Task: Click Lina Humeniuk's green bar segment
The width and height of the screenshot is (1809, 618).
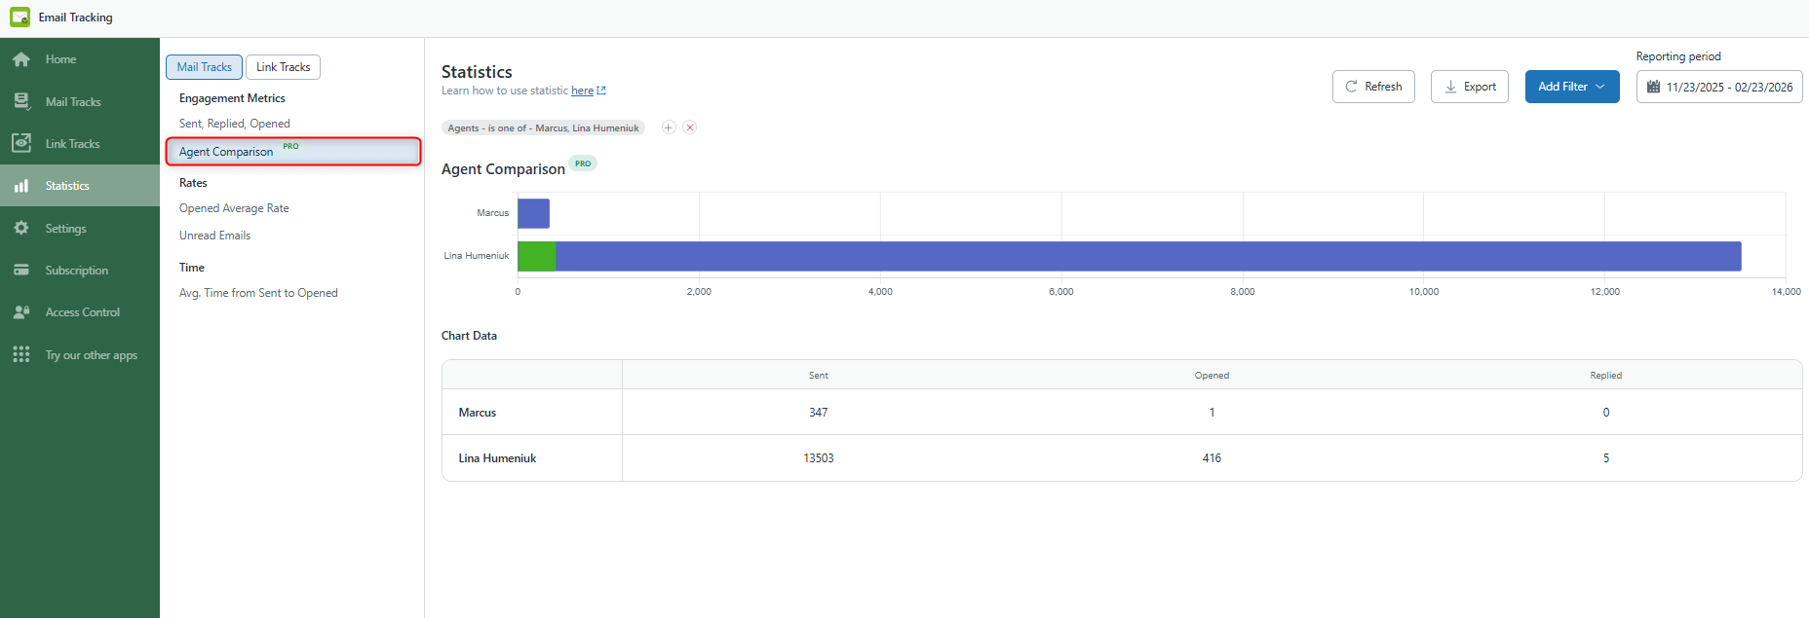Action: [536, 256]
